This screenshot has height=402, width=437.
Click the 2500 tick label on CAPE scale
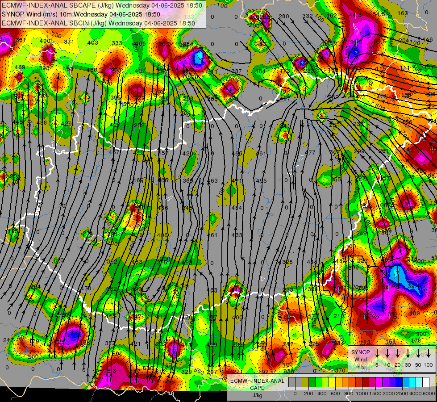402,394
